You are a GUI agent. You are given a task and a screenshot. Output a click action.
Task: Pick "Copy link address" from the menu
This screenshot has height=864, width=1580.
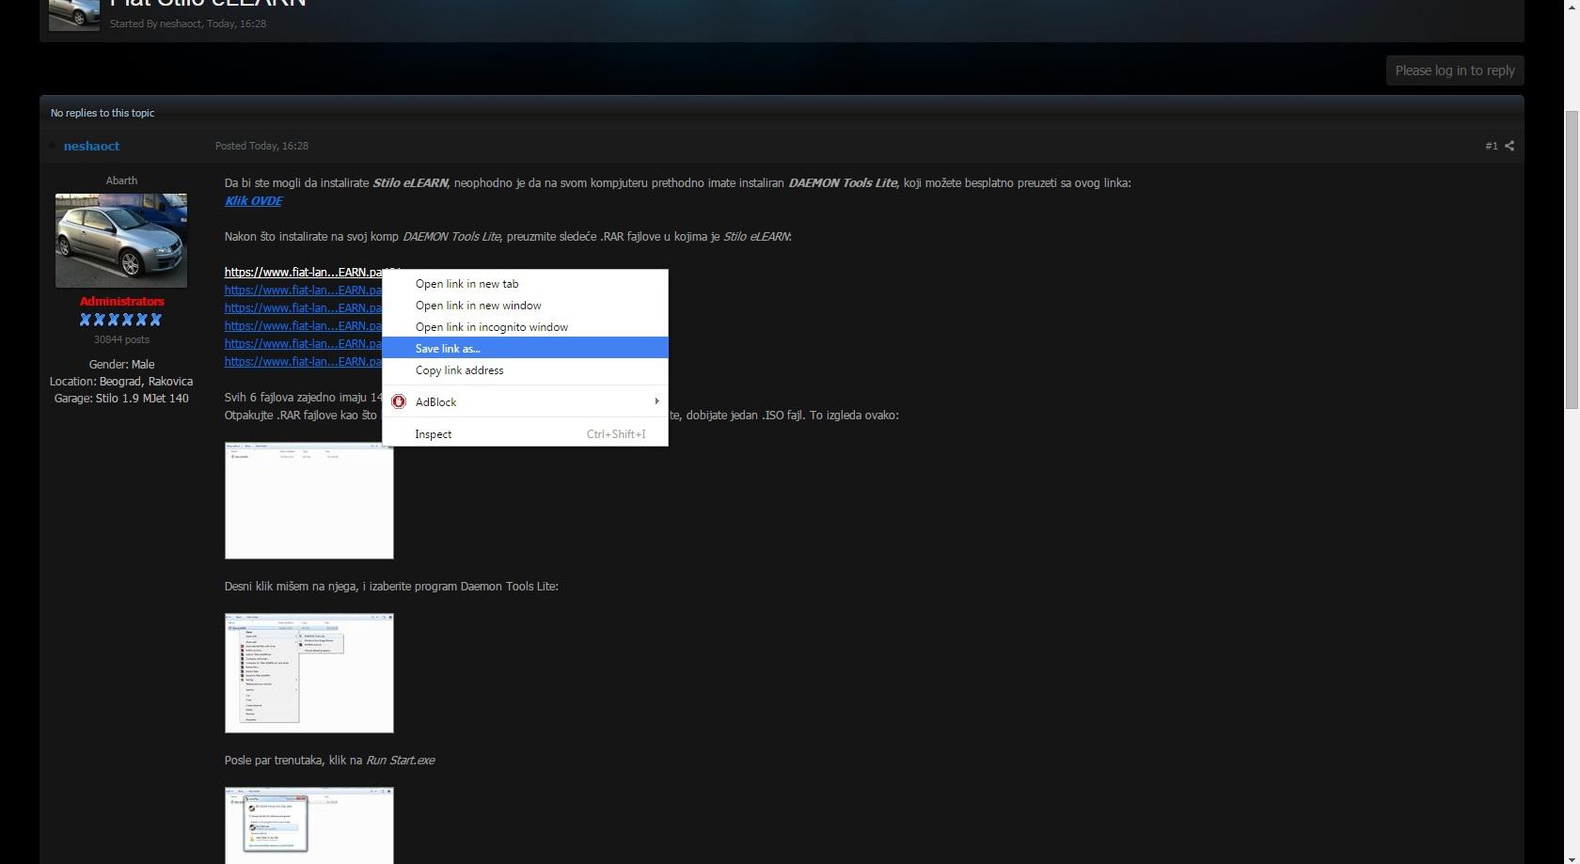(x=525, y=369)
